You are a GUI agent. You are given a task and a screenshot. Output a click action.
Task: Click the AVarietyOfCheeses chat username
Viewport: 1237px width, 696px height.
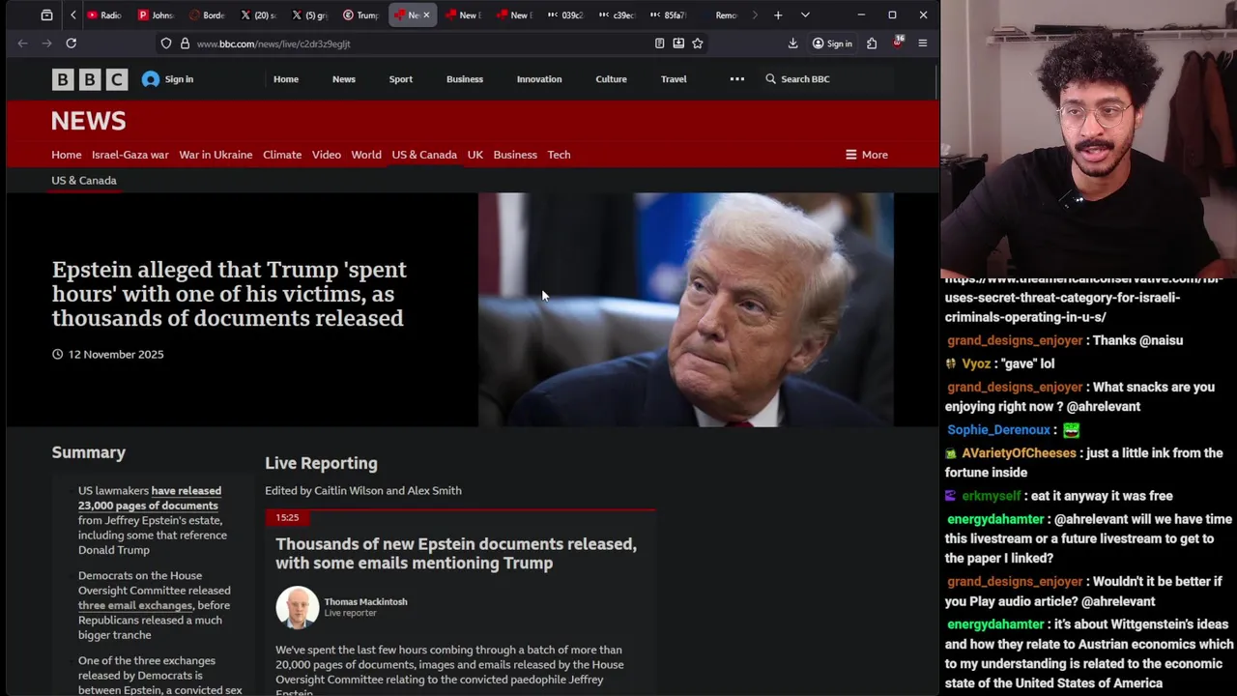coord(1019,453)
